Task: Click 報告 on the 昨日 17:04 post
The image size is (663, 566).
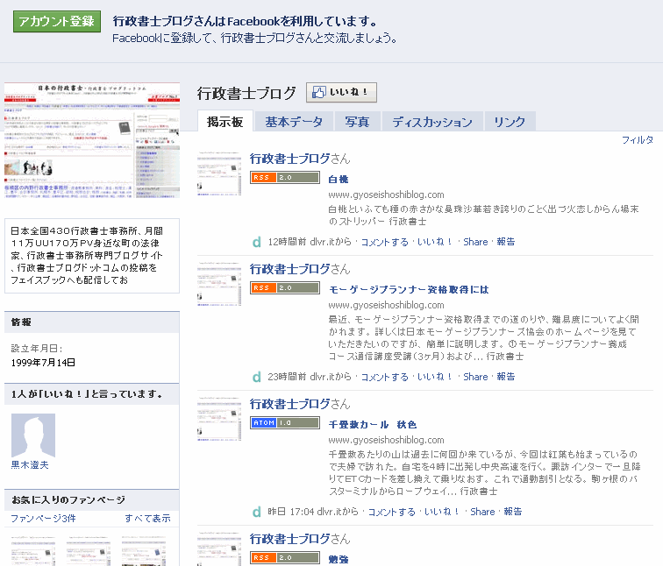Action: (x=513, y=512)
